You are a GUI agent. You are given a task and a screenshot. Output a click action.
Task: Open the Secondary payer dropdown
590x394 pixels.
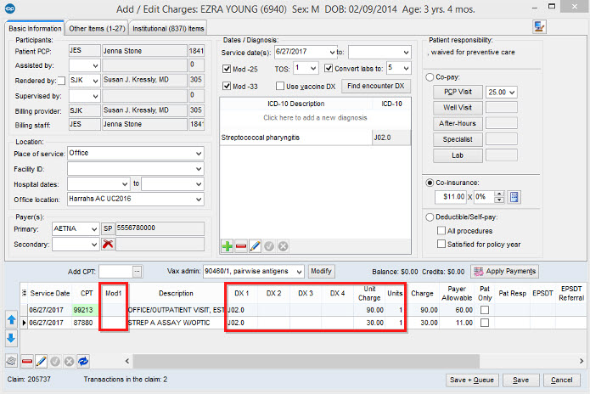pyautogui.click(x=94, y=245)
